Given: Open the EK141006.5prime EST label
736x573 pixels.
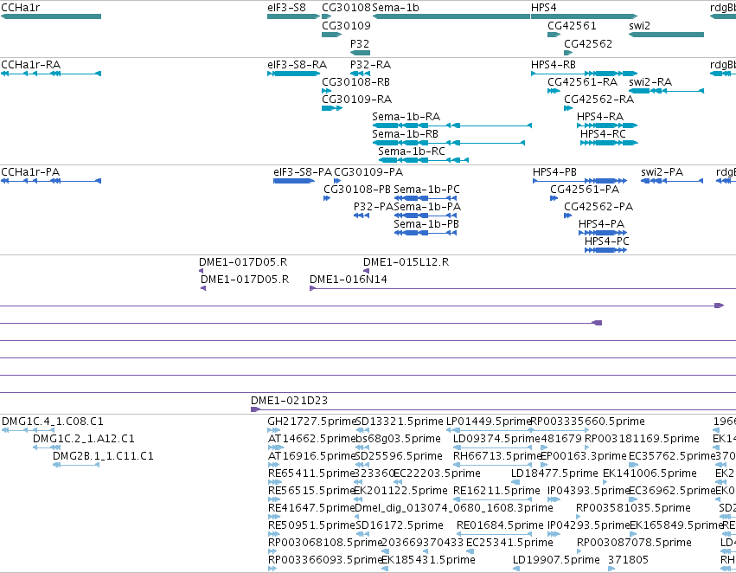Looking at the screenshot, I should [650, 474].
